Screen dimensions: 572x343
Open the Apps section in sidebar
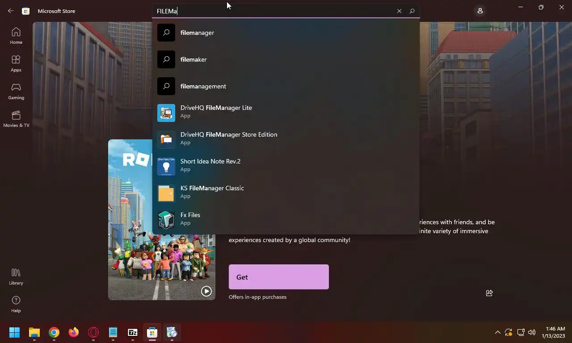[16, 63]
